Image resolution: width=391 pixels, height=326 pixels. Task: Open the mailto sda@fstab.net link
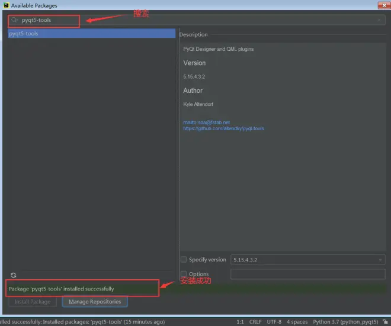[207, 122]
